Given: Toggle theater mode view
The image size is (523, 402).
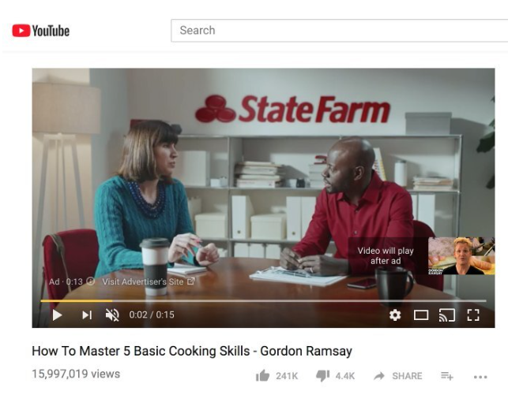Looking at the screenshot, I should point(421,315).
